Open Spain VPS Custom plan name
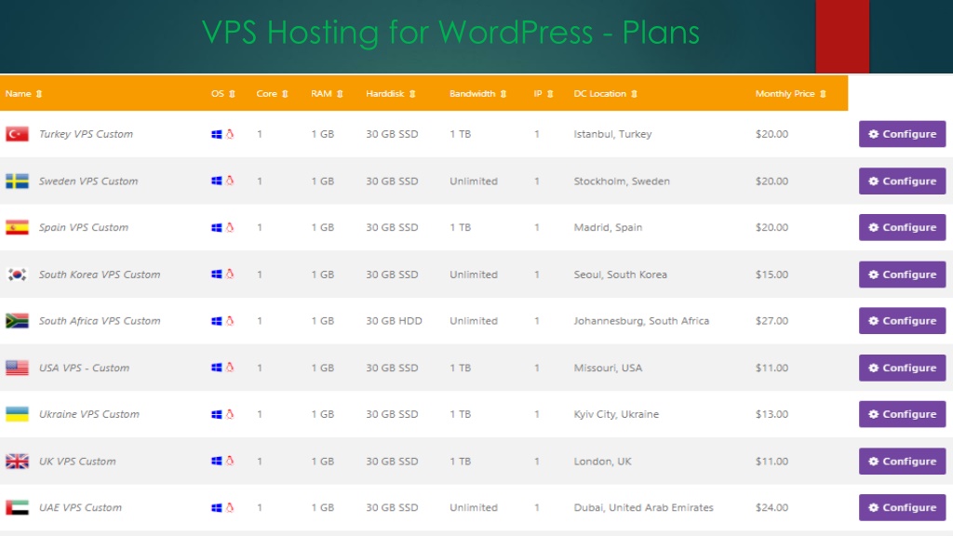The image size is (953, 536). 83,227
